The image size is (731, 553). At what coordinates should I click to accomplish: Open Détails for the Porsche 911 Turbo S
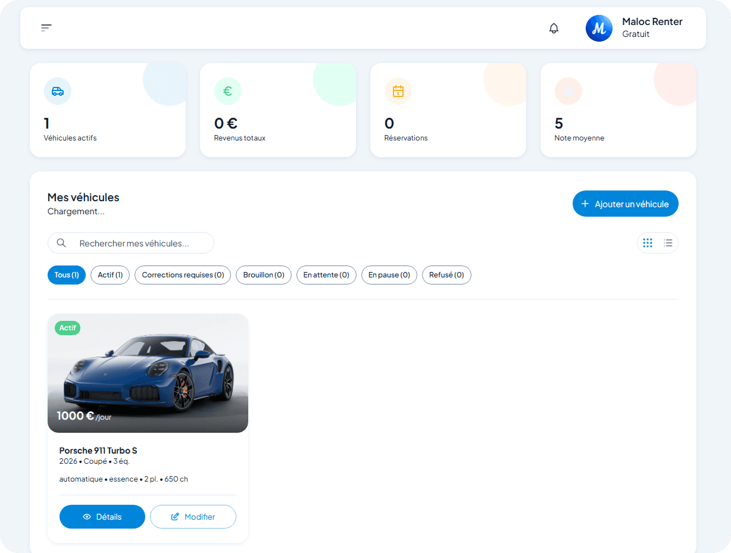pyautogui.click(x=102, y=517)
